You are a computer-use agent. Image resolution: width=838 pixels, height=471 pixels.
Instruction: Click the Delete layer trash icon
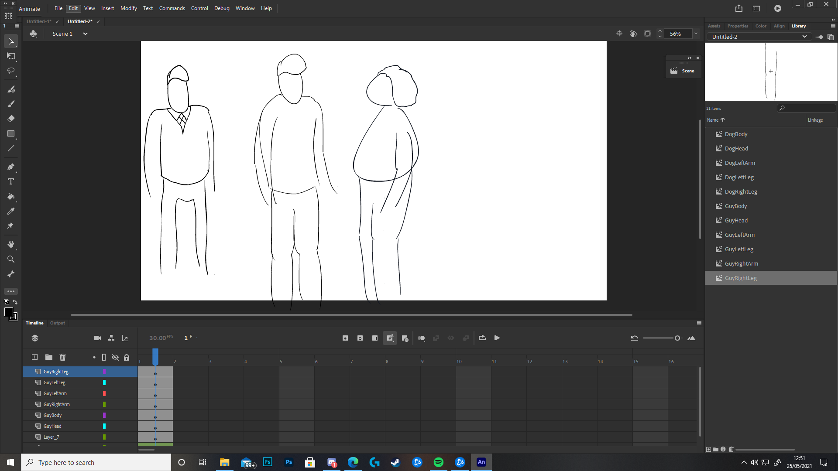(x=62, y=357)
